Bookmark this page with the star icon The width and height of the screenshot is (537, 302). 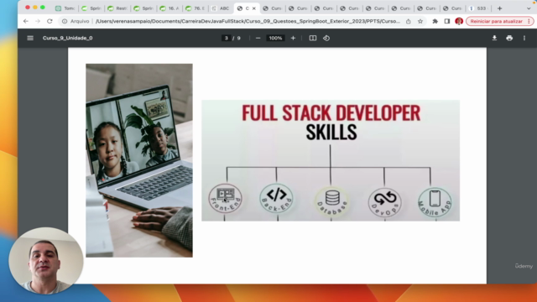tap(420, 21)
